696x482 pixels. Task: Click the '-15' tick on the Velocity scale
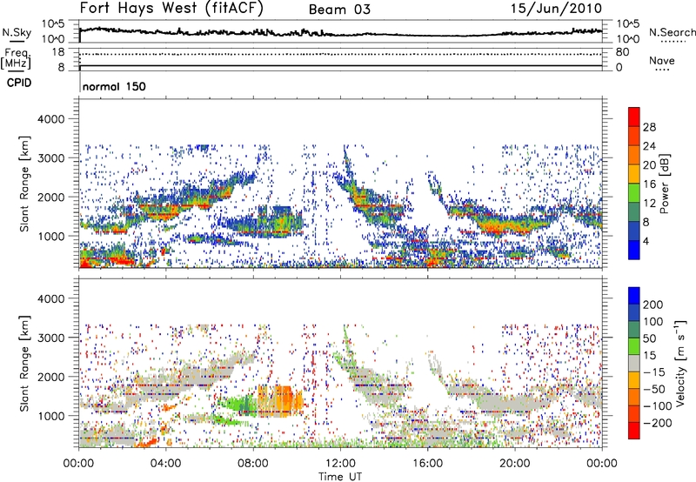654,372
